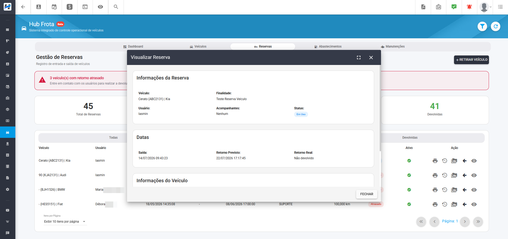Image resolution: width=508 pixels, height=239 pixels.
Task: Open the settings gear in sidebar
Action: point(7,189)
